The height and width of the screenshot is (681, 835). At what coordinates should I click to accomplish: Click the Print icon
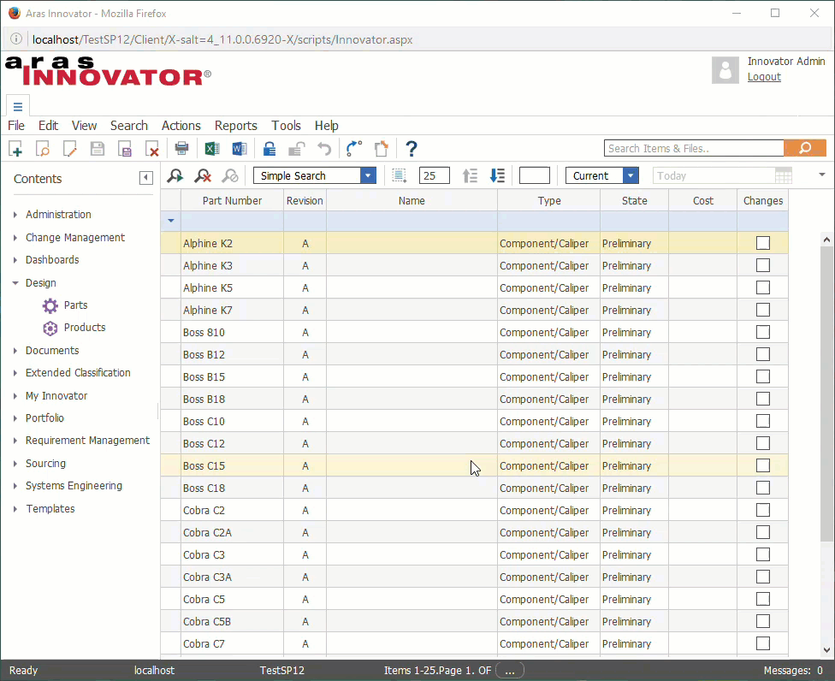click(x=181, y=149)
